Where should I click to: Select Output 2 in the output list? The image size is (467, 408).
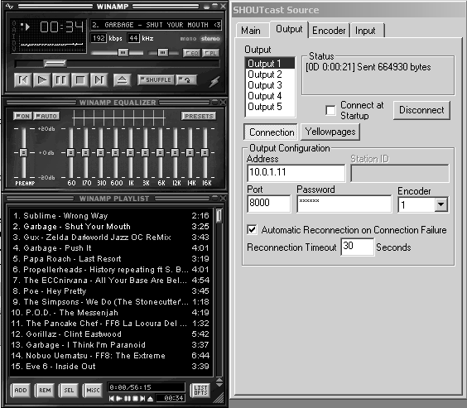tap(270, 74)
